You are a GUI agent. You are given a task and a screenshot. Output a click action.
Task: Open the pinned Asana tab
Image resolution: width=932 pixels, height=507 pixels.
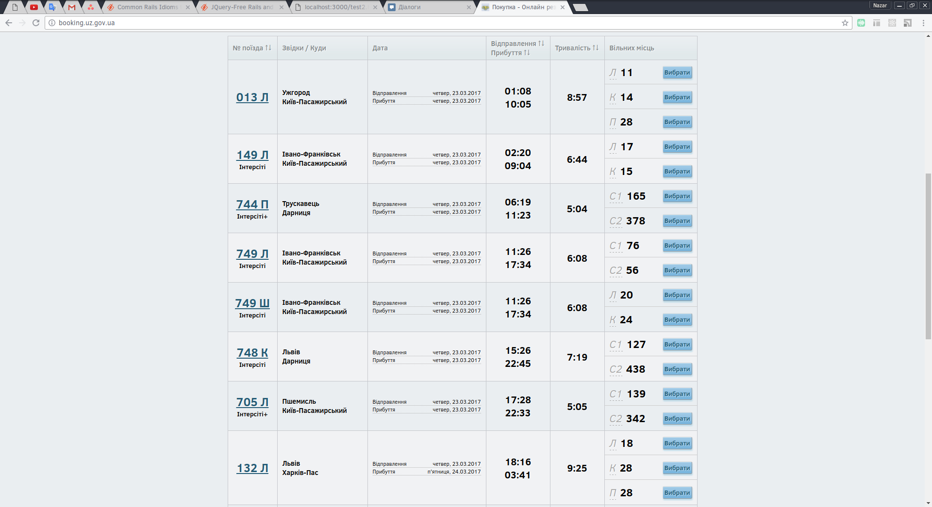coord(91,7)
